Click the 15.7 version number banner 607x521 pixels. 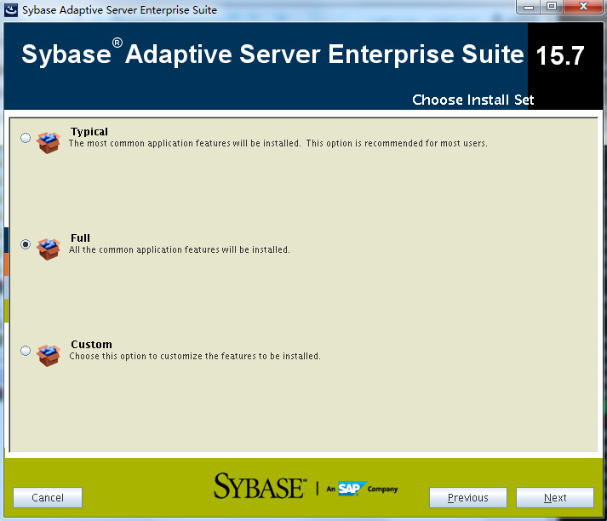559,56
